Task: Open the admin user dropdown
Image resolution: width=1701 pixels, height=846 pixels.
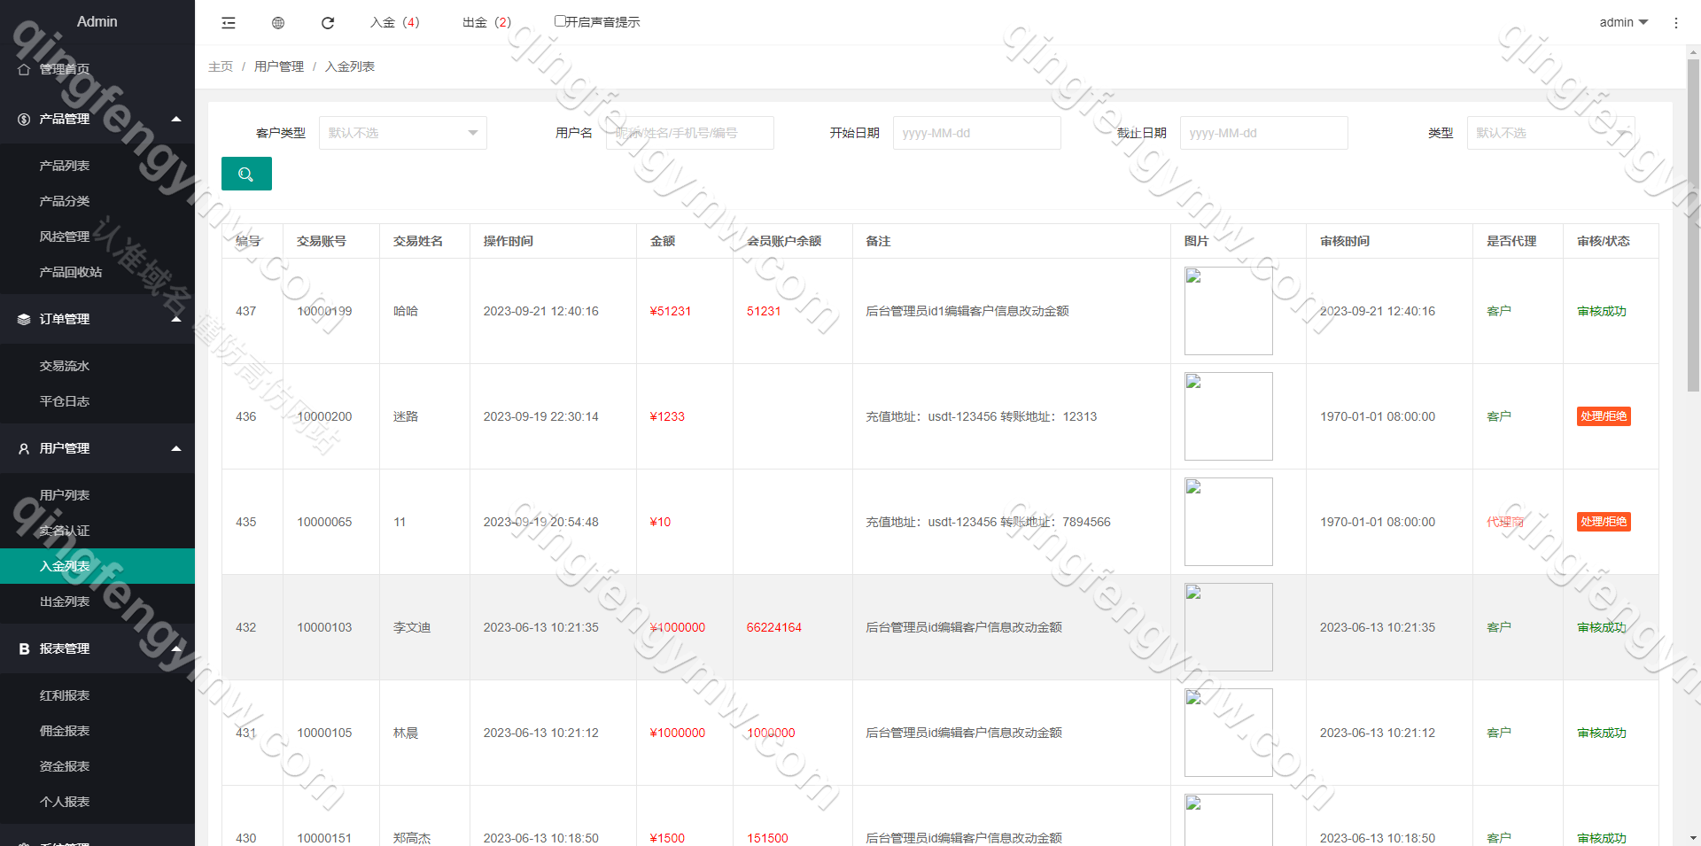Action: (x=1623, y=22)
